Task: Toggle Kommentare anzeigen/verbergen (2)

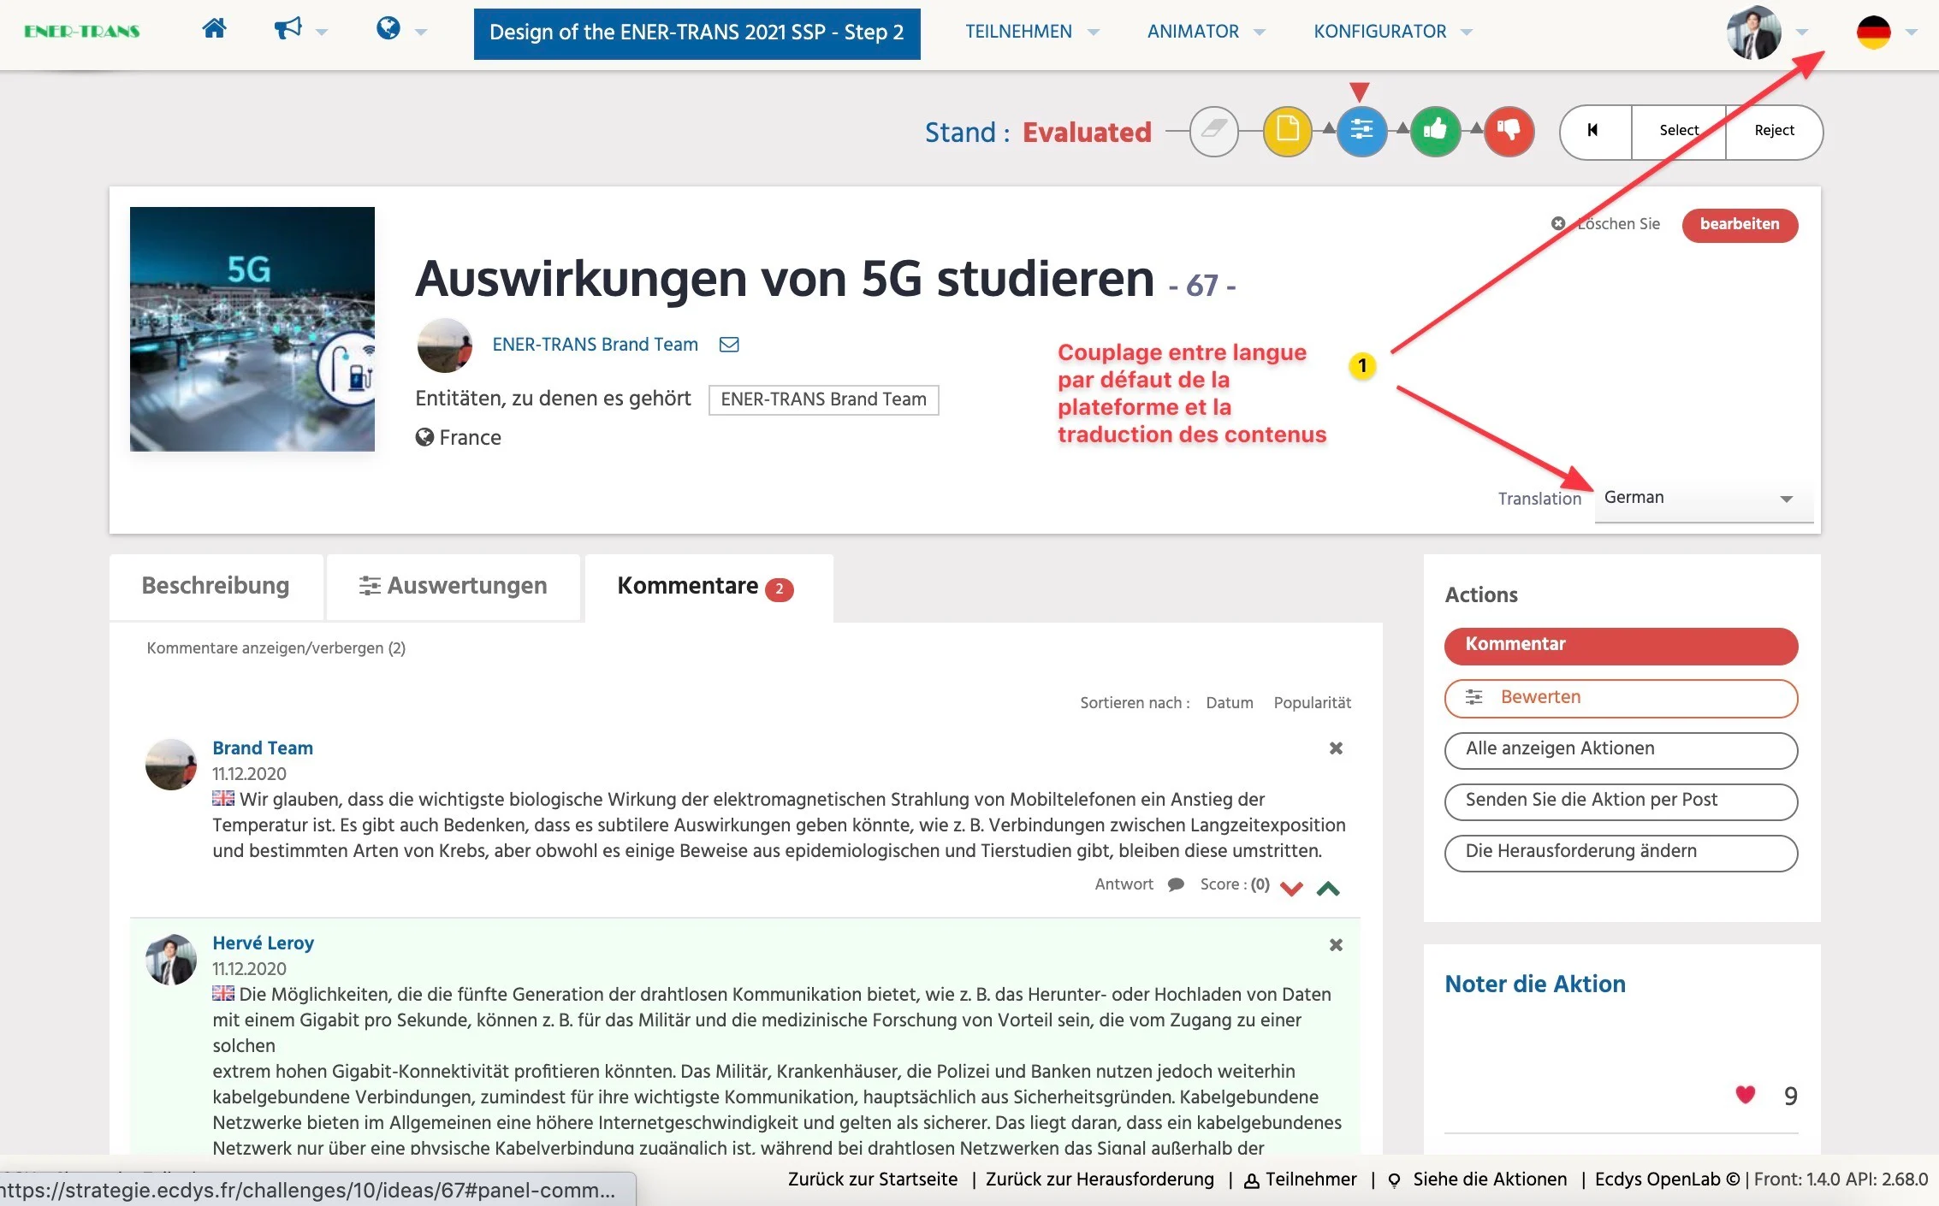Action: click(276, 648)
